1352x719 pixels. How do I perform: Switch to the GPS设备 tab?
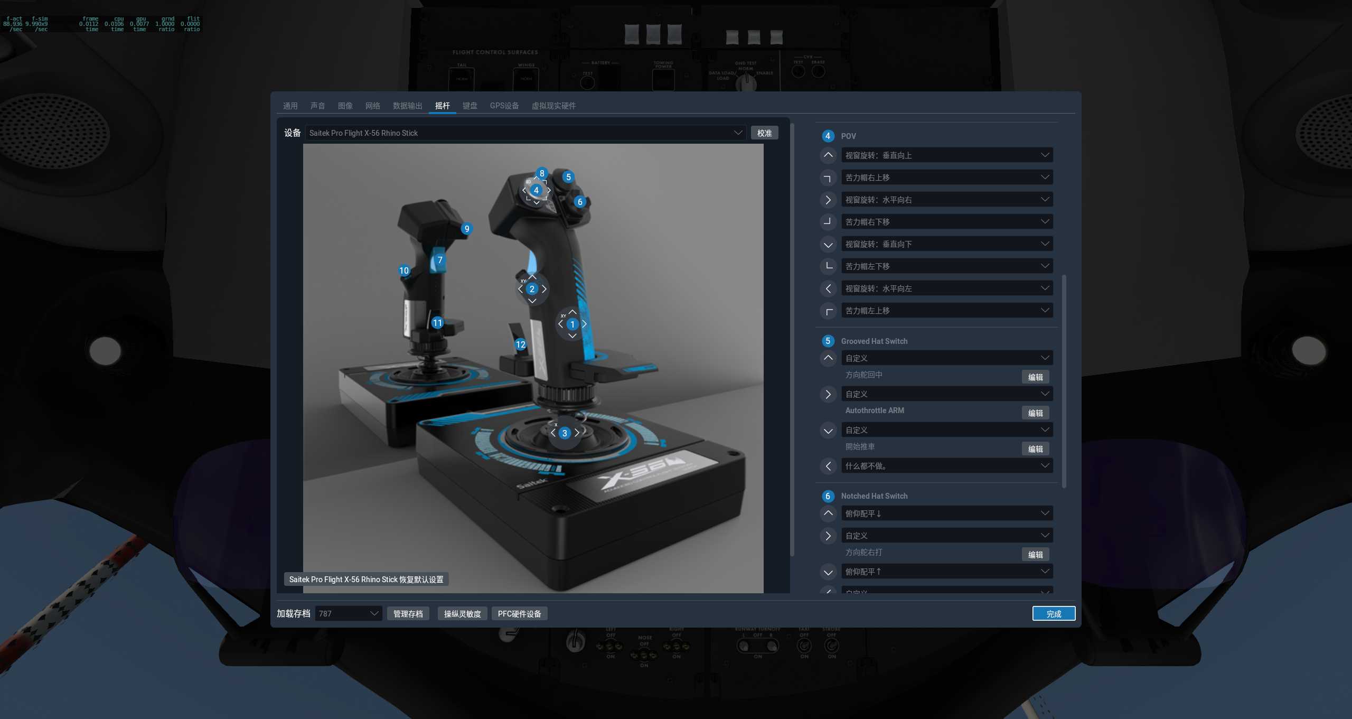504,106
